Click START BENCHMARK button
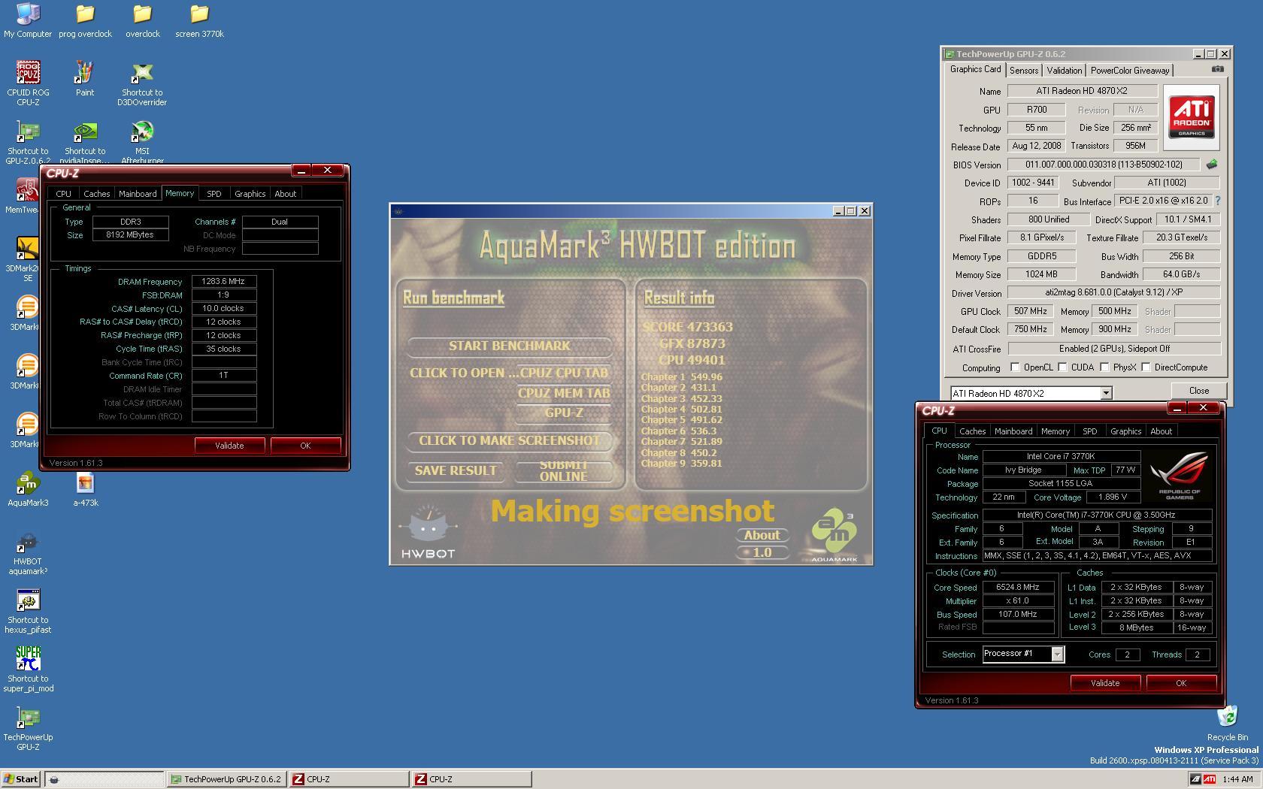 (509, 346)
